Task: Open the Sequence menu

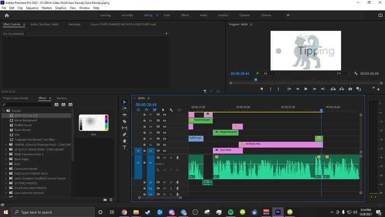Action: coord(32,8)
